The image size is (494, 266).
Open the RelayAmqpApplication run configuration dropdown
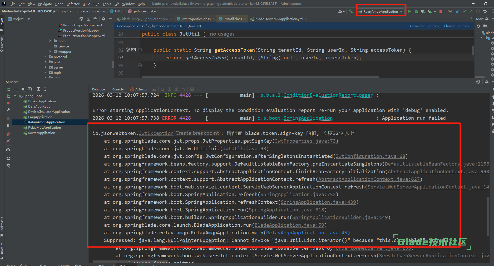coord(381,11)
